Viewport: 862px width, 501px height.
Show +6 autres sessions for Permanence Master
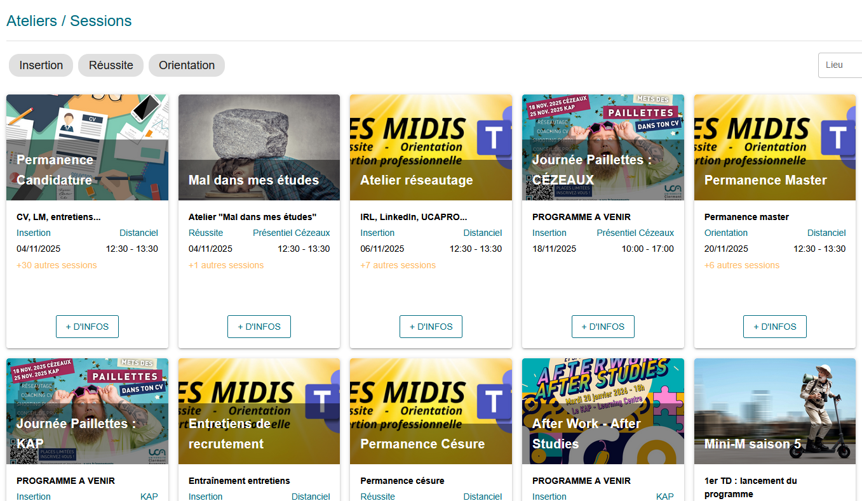tap(741, 265)
